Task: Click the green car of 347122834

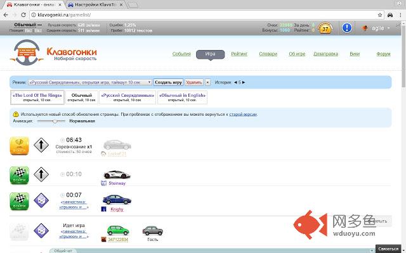Action: (118, 230)
